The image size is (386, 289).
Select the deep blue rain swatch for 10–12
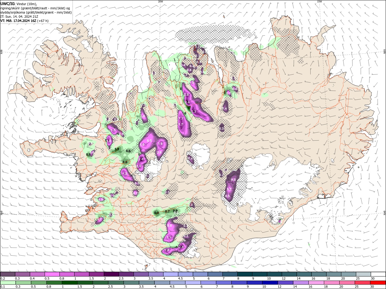coord(270,283)
